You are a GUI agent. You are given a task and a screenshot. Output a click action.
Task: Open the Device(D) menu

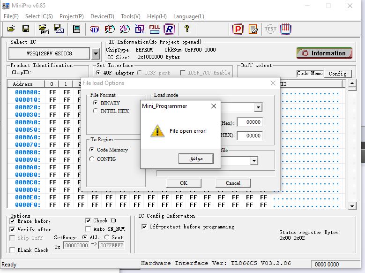point(102,16)
